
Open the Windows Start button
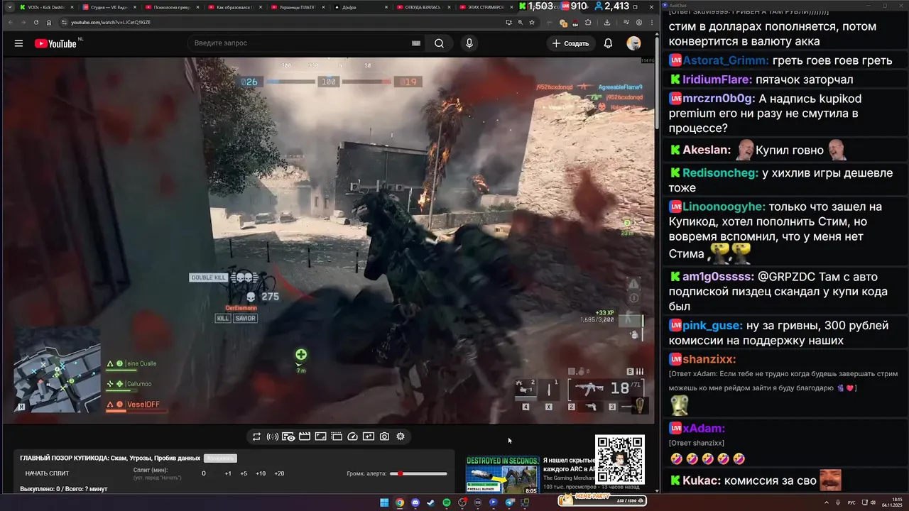click(384, 502)
